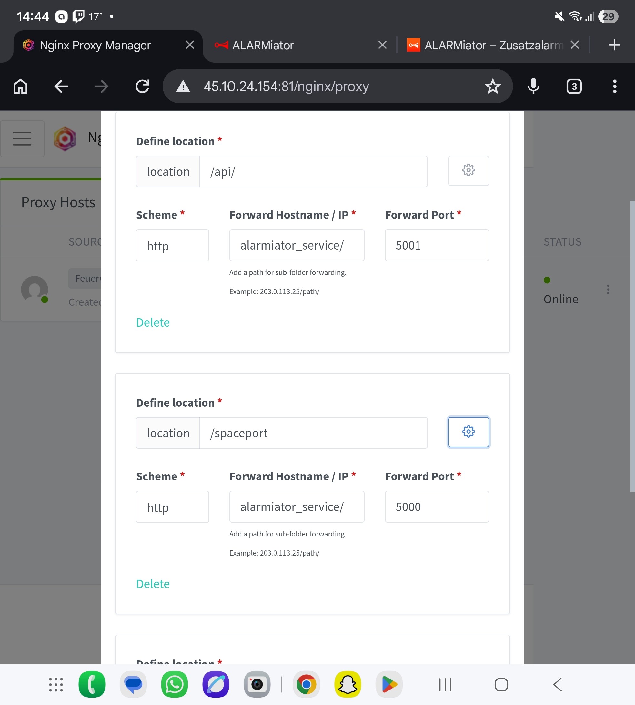The width and height of the screenshot is (635, 705).
Task: Open three-dot menu beside Online status
Action: tap(608, 289)
